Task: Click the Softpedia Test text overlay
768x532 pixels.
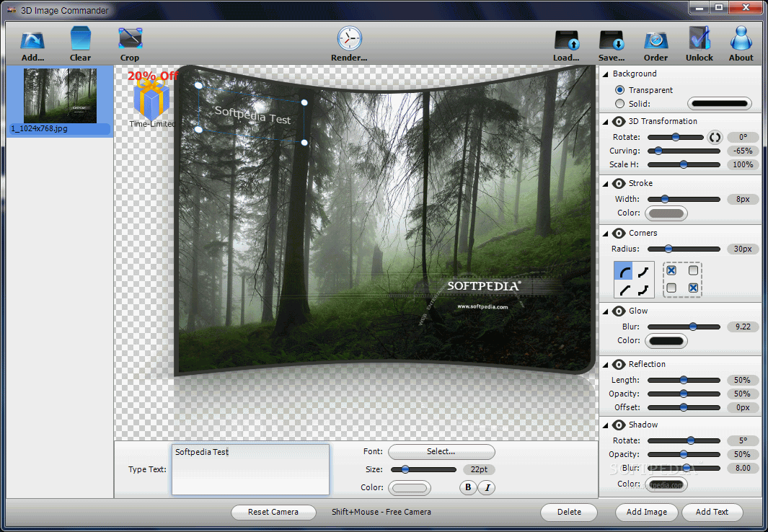Action: click(x=252, y=115)
